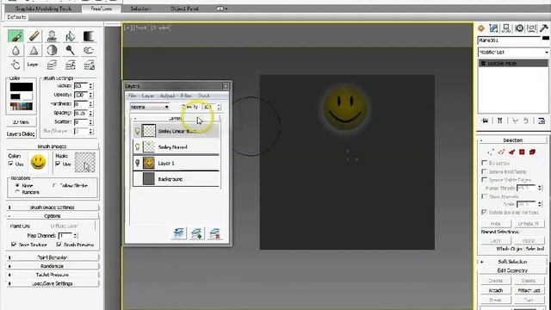This screenshot has width=551, height=310.
Task: Open the Modify command panel tab
Action: click(x=493, y=28)
